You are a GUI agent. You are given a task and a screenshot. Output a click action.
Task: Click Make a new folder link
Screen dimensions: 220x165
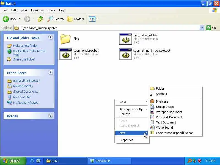[25, 46]
